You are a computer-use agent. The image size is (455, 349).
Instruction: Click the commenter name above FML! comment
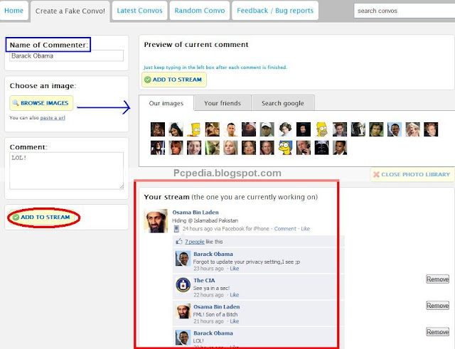click(x=217, y=307)
